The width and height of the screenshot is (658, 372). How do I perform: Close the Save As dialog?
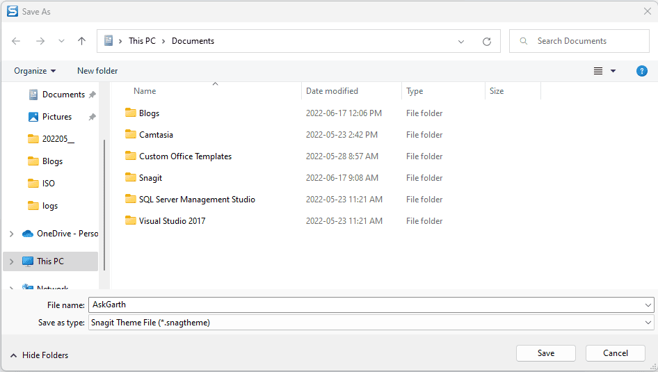[648, 11]
